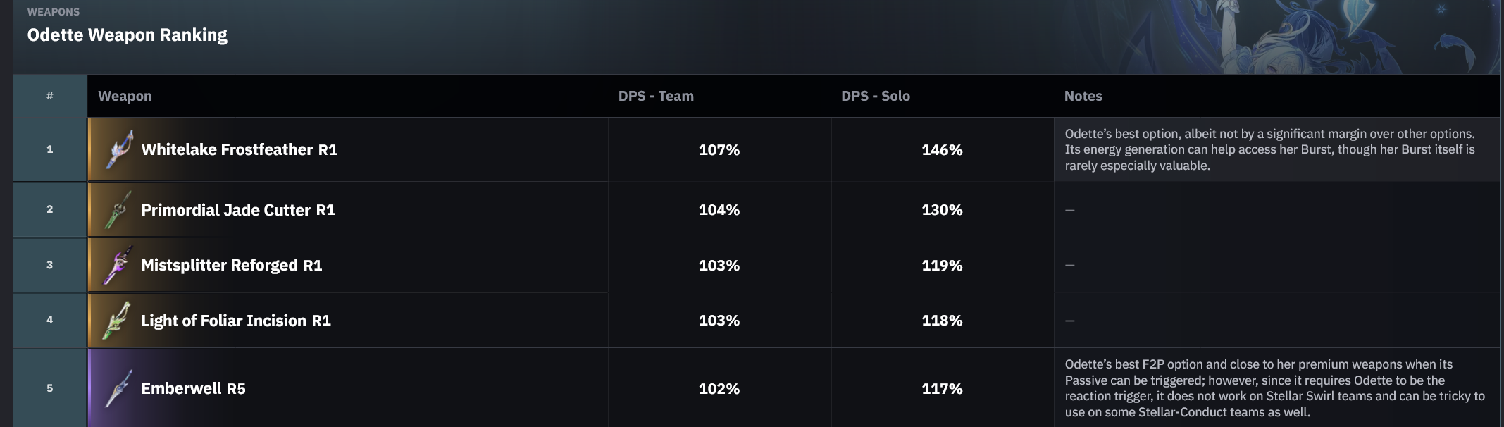The height and width of the screenshot is (427, 1504).
Task: Click the Emberwell F2P notes text
Action: point(1275,388)
